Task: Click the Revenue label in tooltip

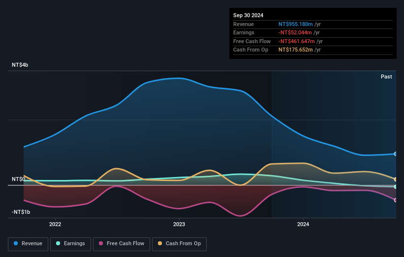Action: click(x=244, y=24)
